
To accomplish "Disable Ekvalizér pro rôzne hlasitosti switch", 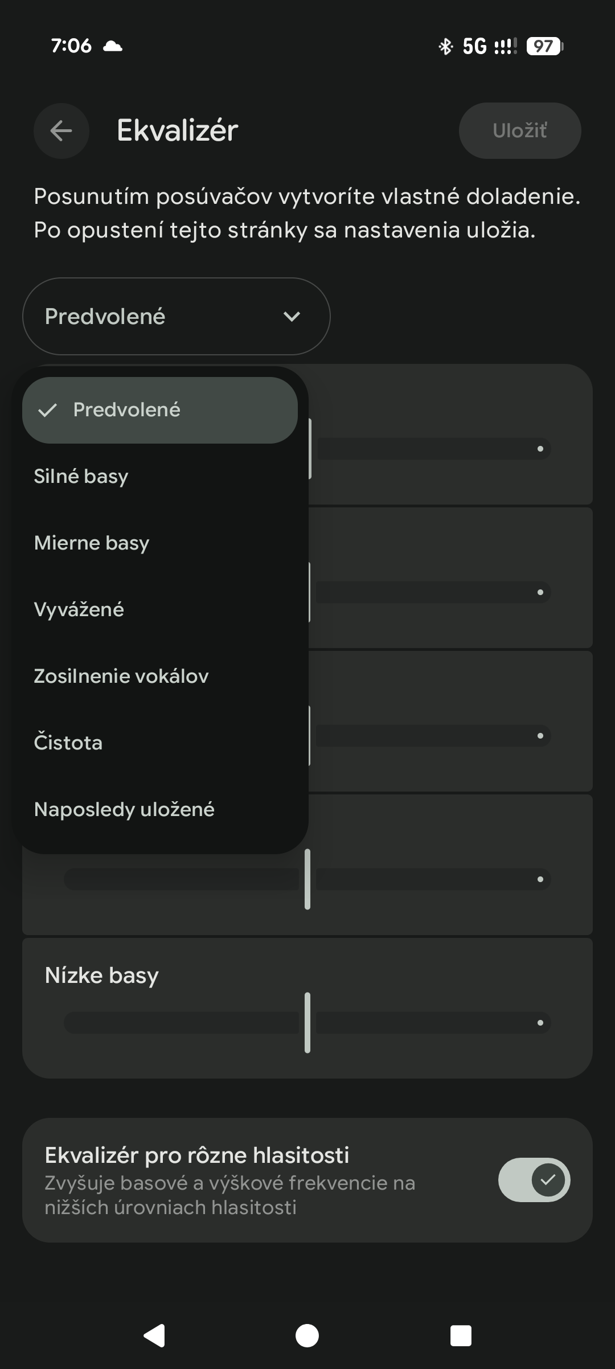I will (534, 1180).
